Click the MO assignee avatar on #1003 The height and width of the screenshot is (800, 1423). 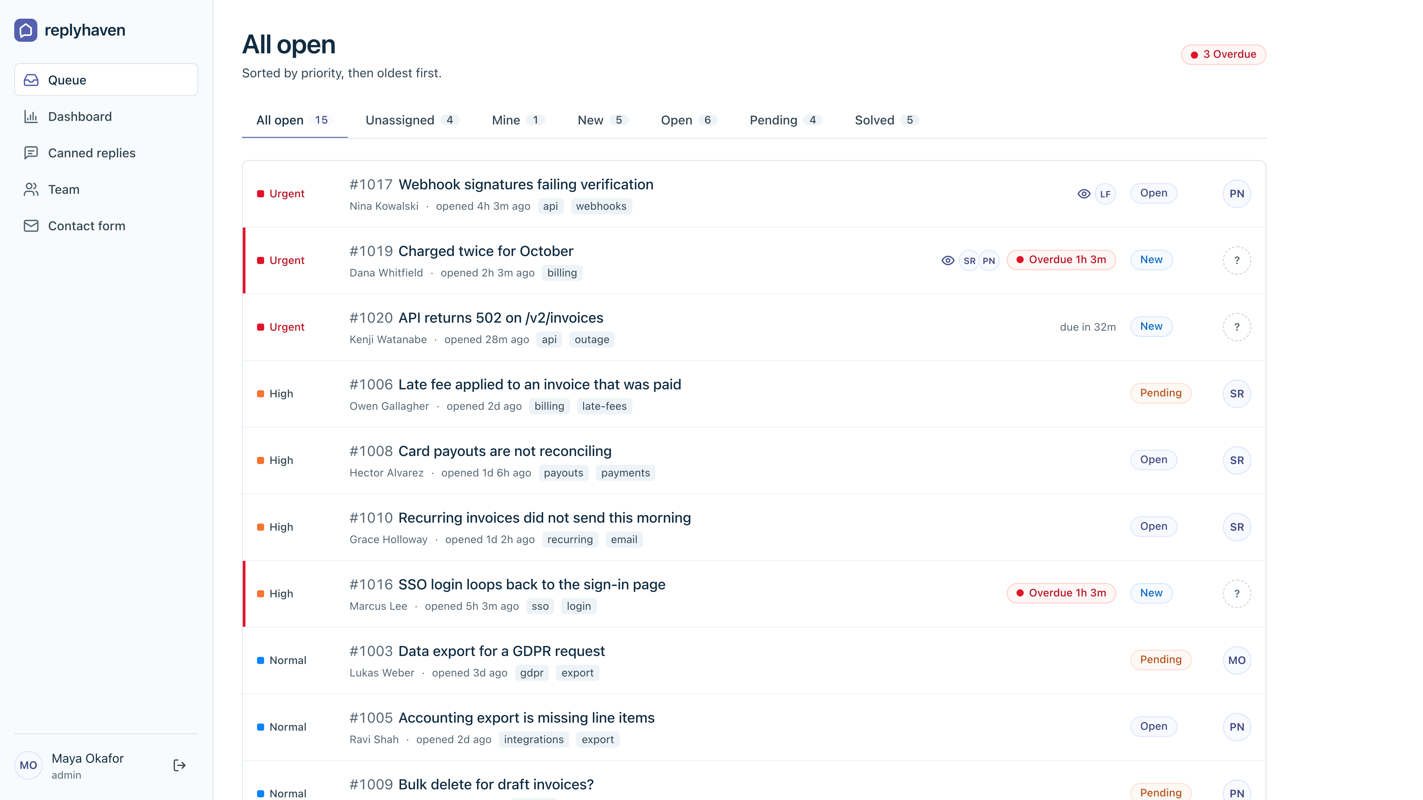pyautogui.click(x=1237, y=660)
